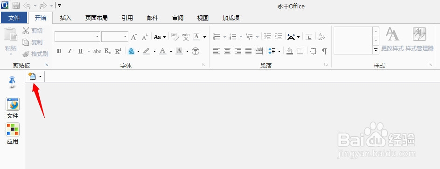Click the Undo arrow icon

point(27,5)
